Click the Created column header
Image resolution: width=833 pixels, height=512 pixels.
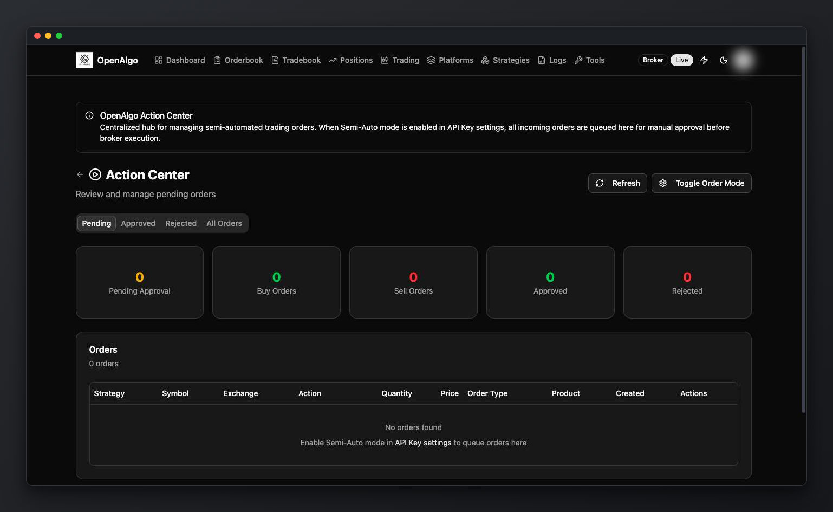[630, 393]
